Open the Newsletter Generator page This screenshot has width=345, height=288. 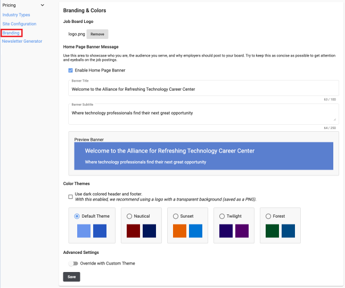tap(22, 41)
